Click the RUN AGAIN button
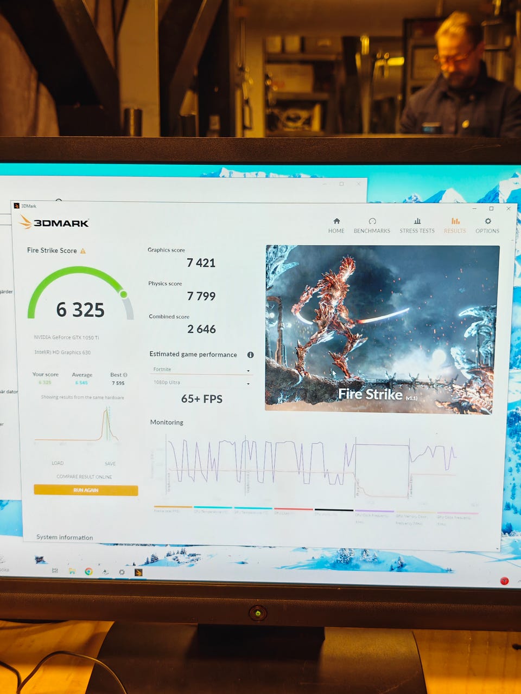 click(x=86, y=490)
